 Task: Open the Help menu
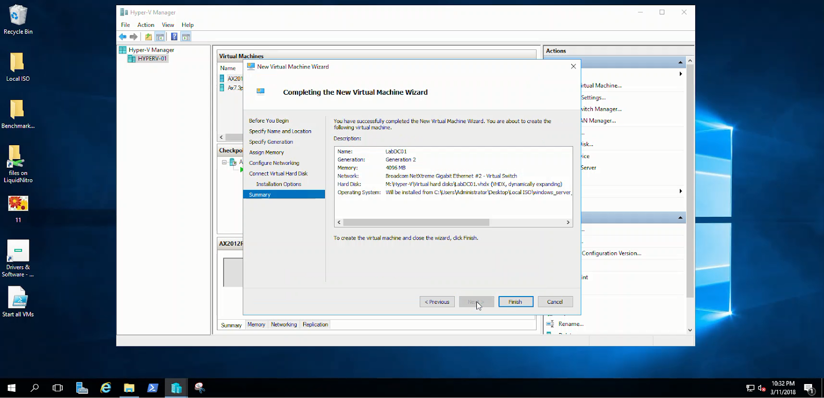click(x=187, y=25)
